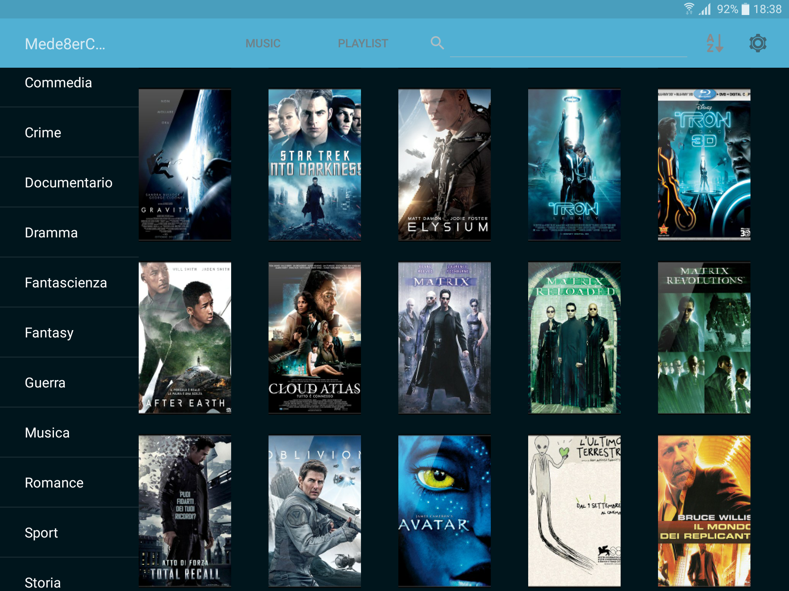Image resolution: width=789 pixels, height=591 pixels.
Task: Open the Cloud Atlas movie poster
Action: click(x=315, y=338)
